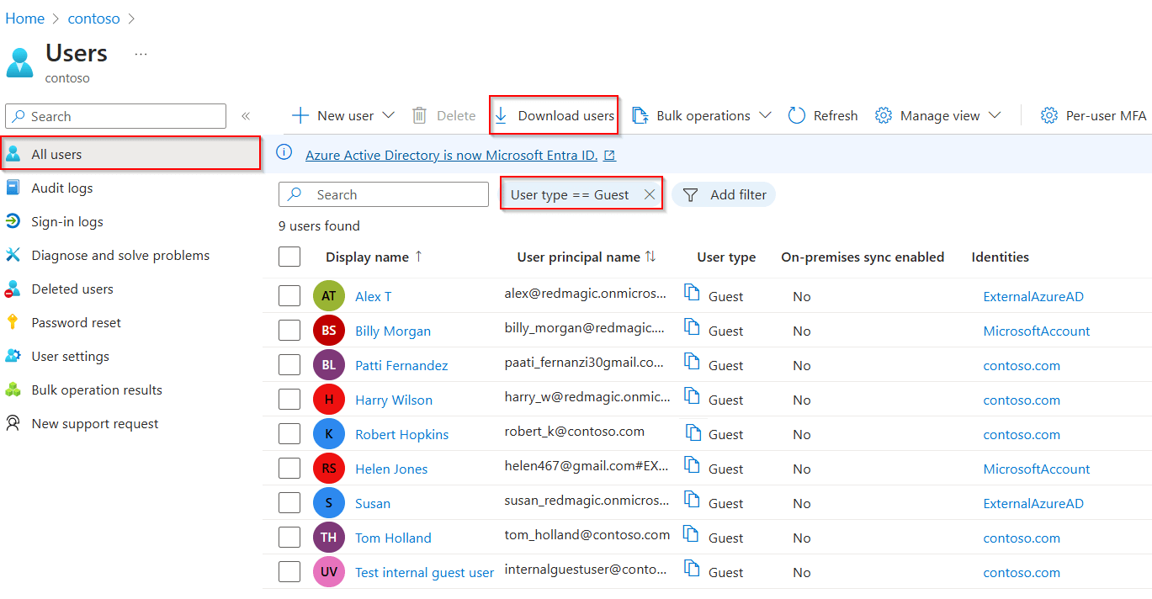Tick the checkbox next to Tom Holland
Image resolution: width=1152 pixels, height=599 pixels.
[289, 537]
